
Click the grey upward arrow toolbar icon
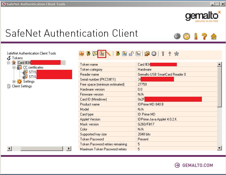pyautogui.click(x=170, y=54)
